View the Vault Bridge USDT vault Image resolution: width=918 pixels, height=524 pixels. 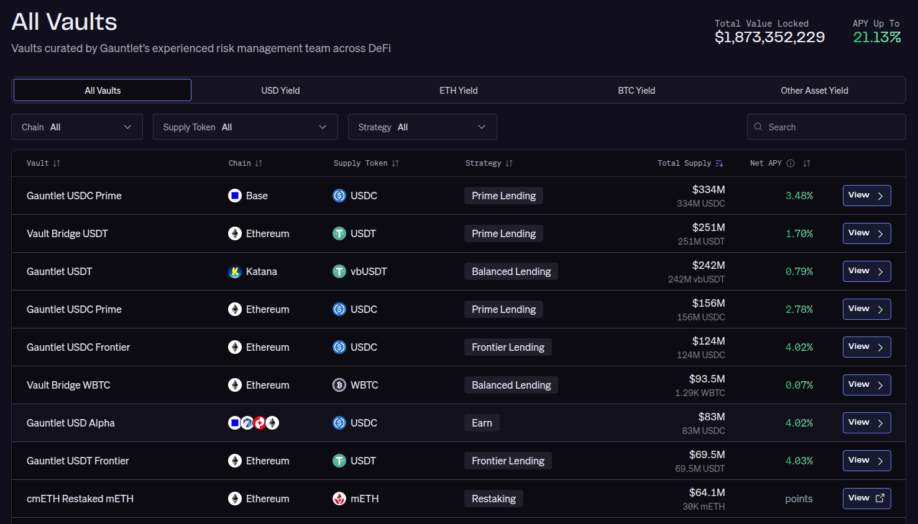click(866, 233)
